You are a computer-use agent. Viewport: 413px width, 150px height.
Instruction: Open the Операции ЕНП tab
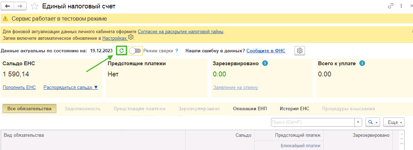[250, 108]
